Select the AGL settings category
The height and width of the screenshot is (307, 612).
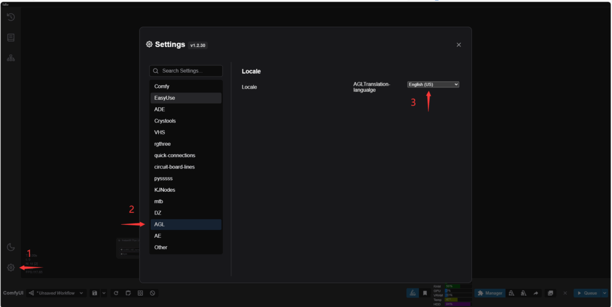point(186,225)
